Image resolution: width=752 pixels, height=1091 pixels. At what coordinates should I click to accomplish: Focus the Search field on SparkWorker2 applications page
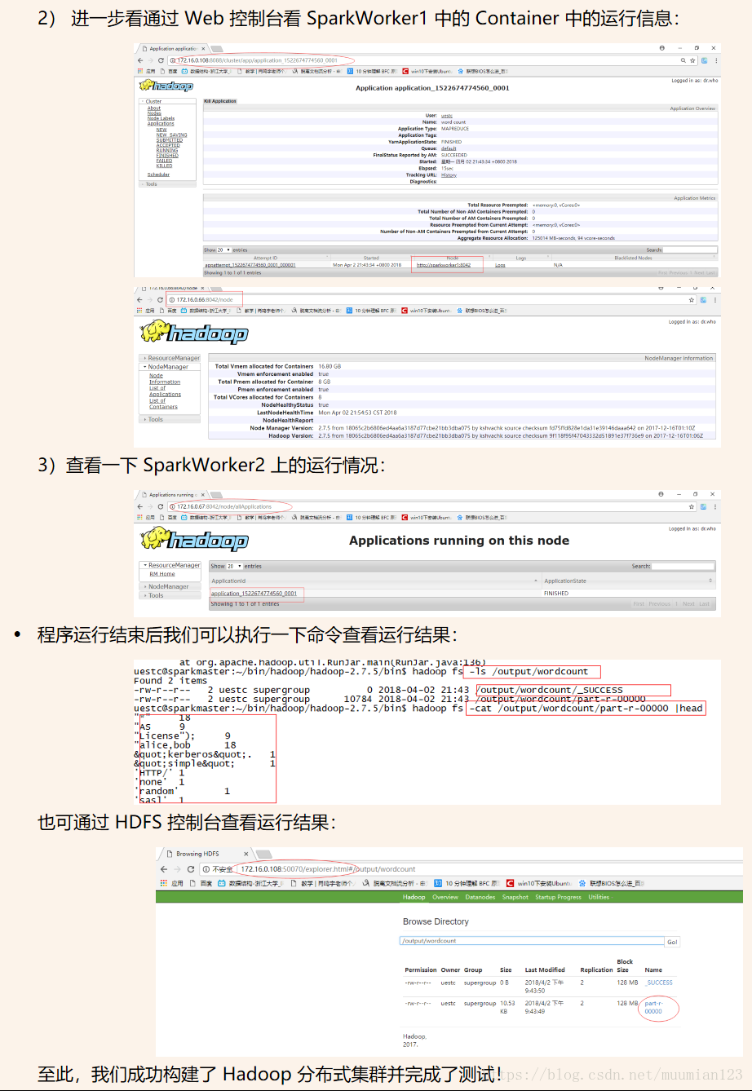683,566
